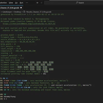Image resolution: width=103 pixels, height=103 pixels.
Task: Open the GateKeeper breadcrumb folder
Action: click(x=7, y=12)
